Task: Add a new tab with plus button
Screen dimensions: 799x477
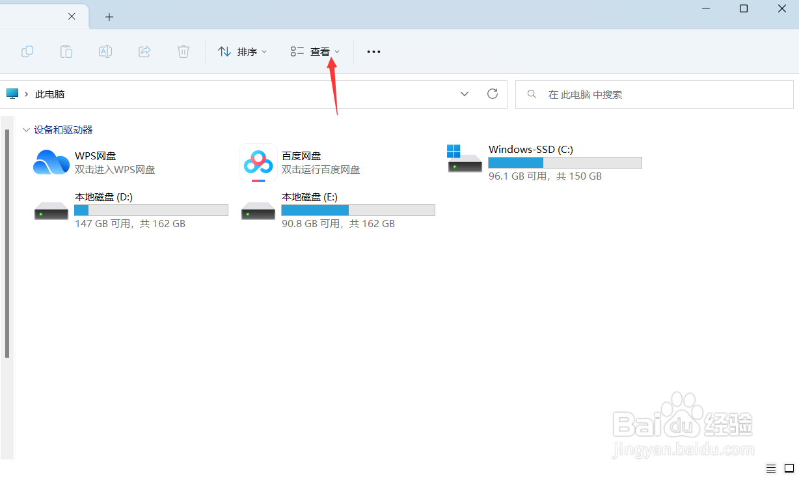Action: [x=109, y=16]
